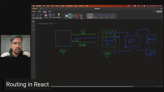Open the screen mirroring menu bar icon

pos(128,6)
